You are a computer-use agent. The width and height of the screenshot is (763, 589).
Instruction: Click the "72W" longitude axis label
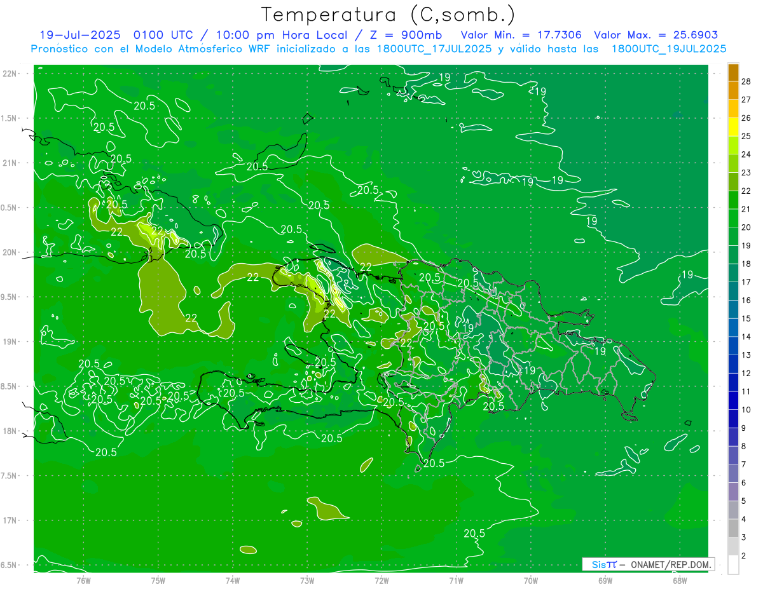coord(381,580)
